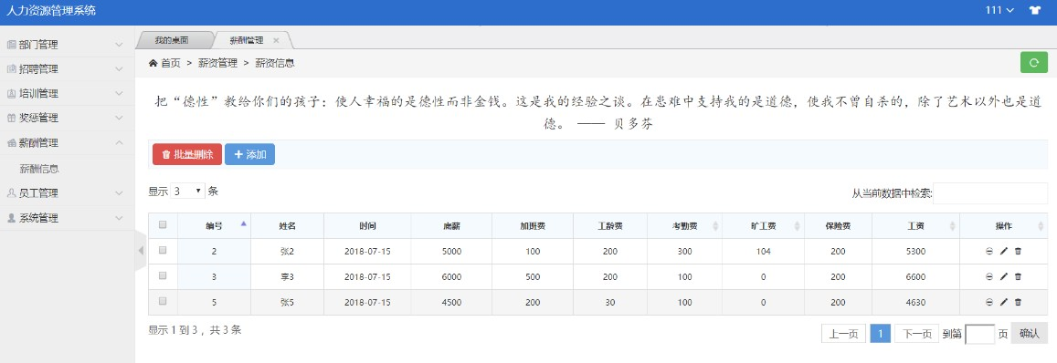Screen dimensions: 1057x363
Task: Click the salary cell 4630
Action: click(x=915, y=303)
